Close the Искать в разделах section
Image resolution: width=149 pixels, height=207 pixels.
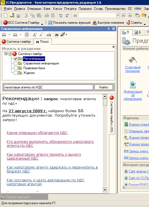[113, 47]
